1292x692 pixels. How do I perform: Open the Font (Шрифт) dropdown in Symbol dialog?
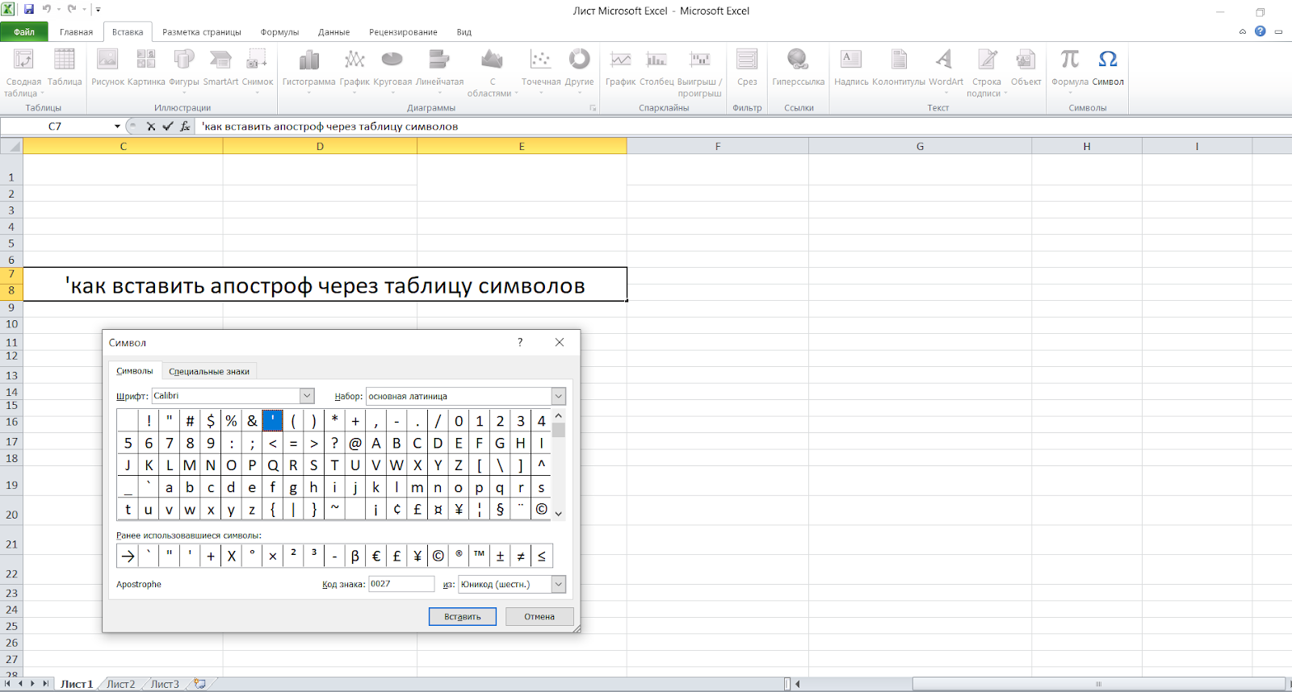(307, 396)
